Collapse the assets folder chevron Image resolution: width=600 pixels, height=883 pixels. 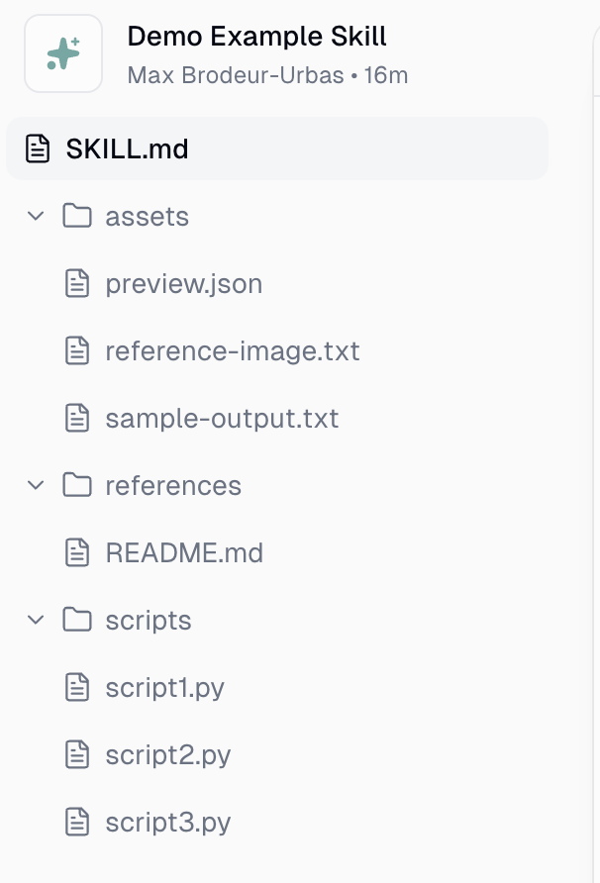36,216
